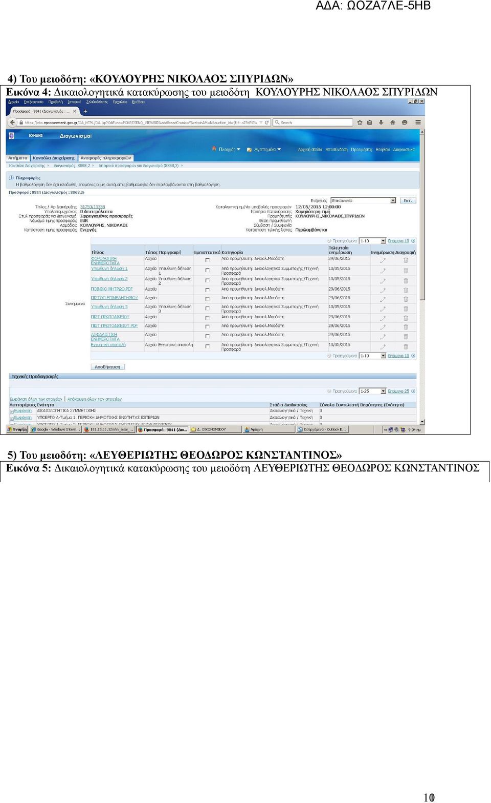
Task: Edit the Υπεύθυνη δήλωση 3 attachment pencil
Action: click(x=383, y=308)
